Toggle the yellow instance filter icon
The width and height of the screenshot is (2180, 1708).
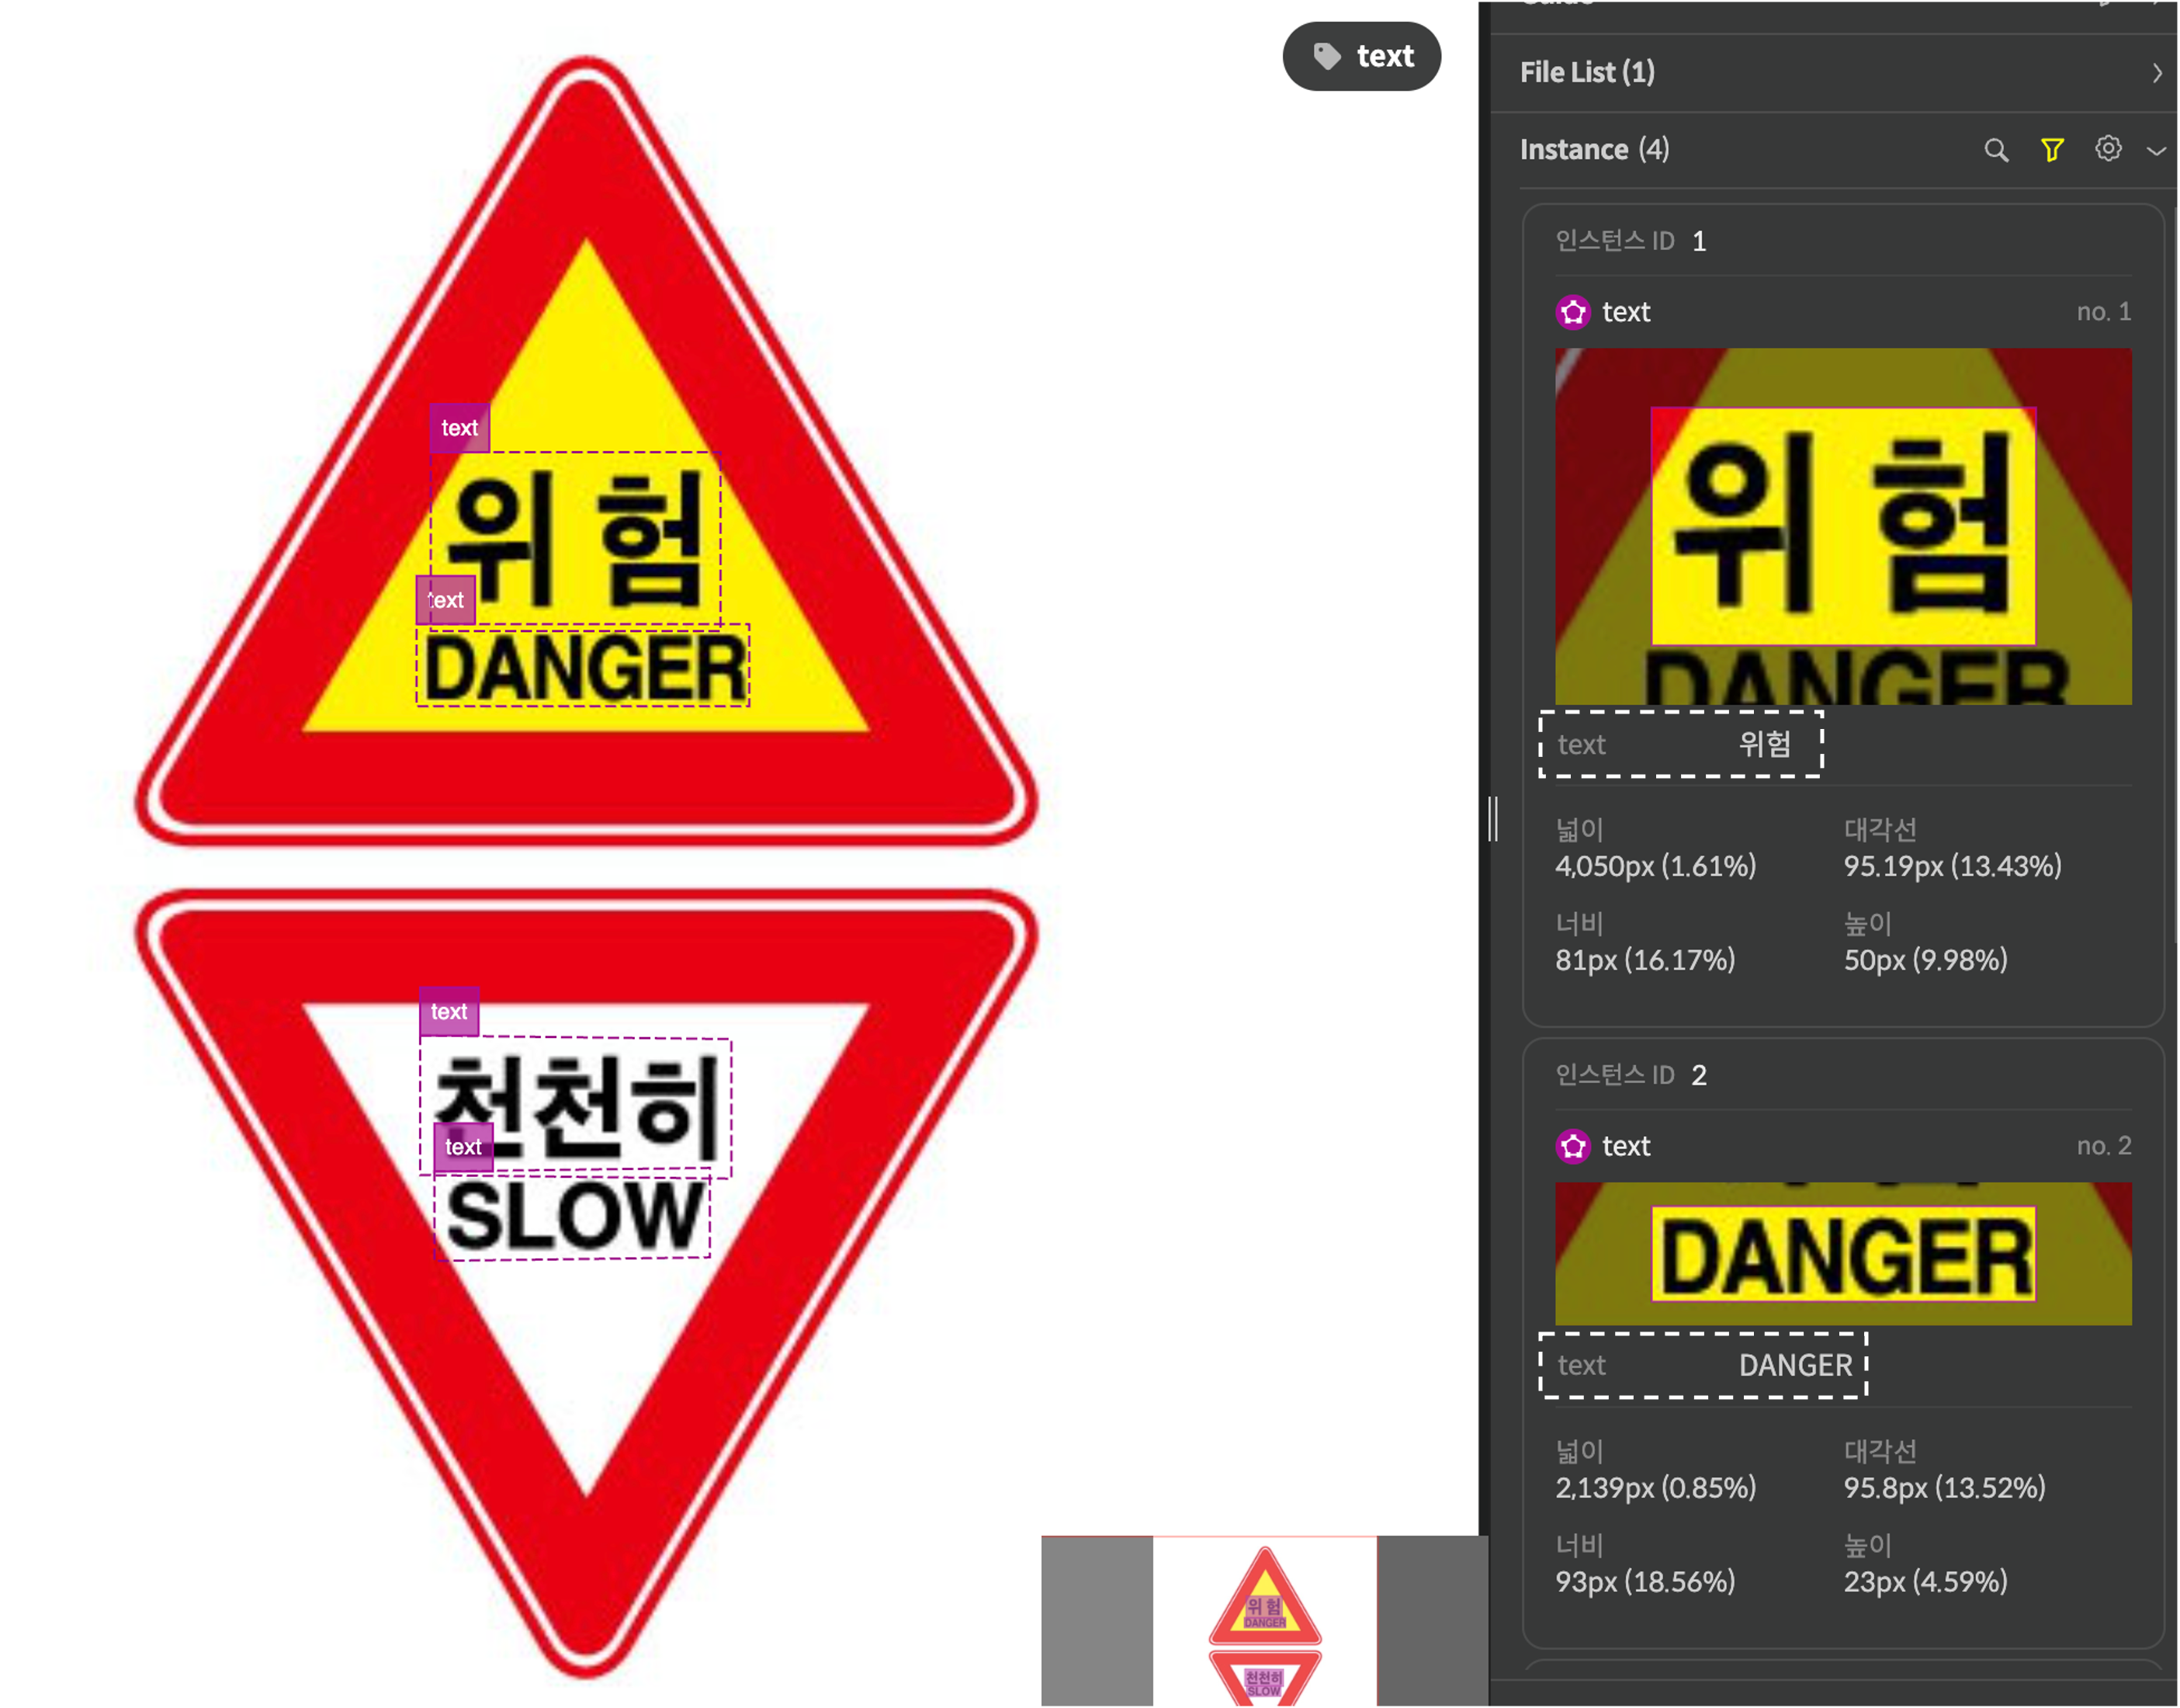click(x=2051, y=150)
